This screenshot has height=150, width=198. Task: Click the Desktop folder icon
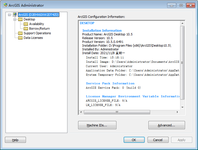20,19
